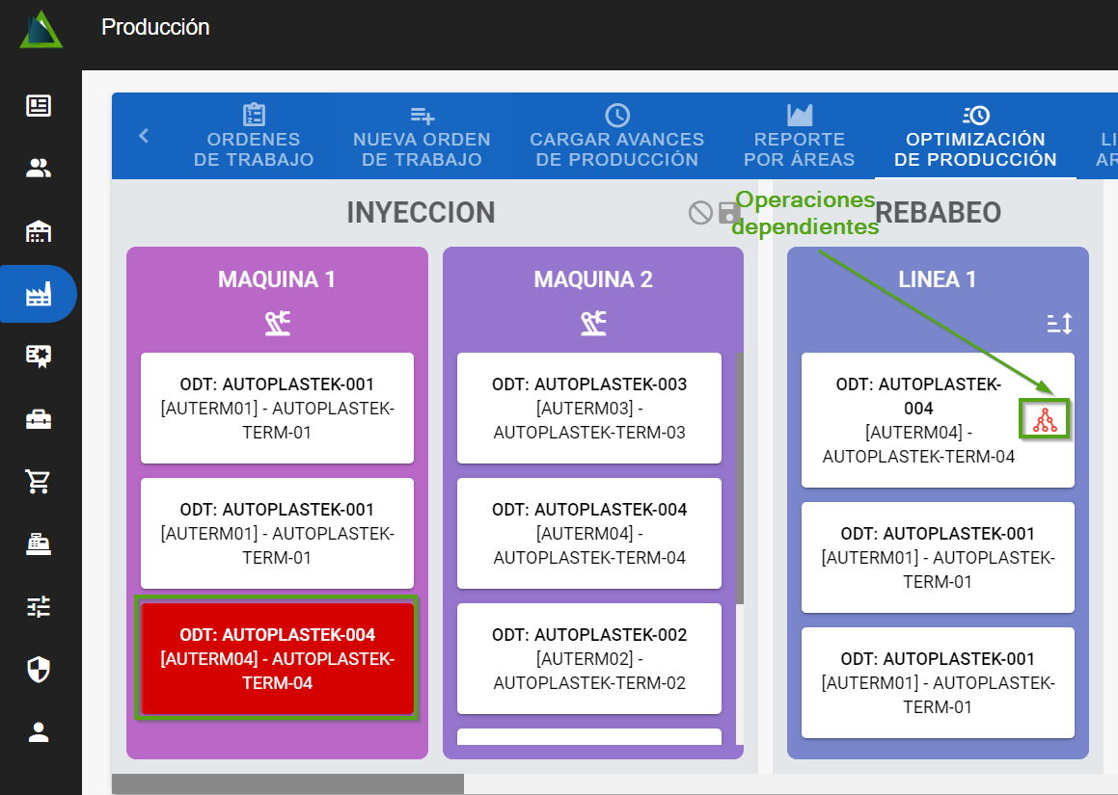This screenshot has width=1118, height=795.
Task: Click the toolbox briefcase sidebar icon
Action: tap(39, 419)
